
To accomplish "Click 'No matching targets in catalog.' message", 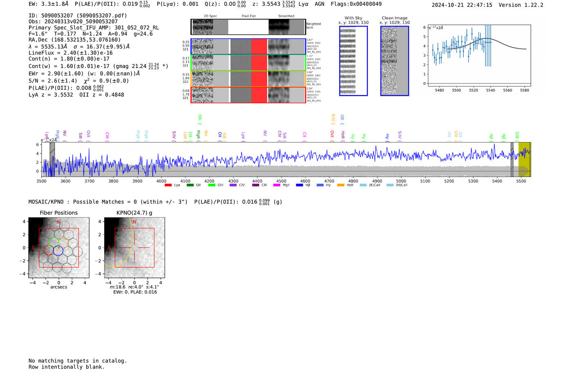I will (x=78, y=361).
